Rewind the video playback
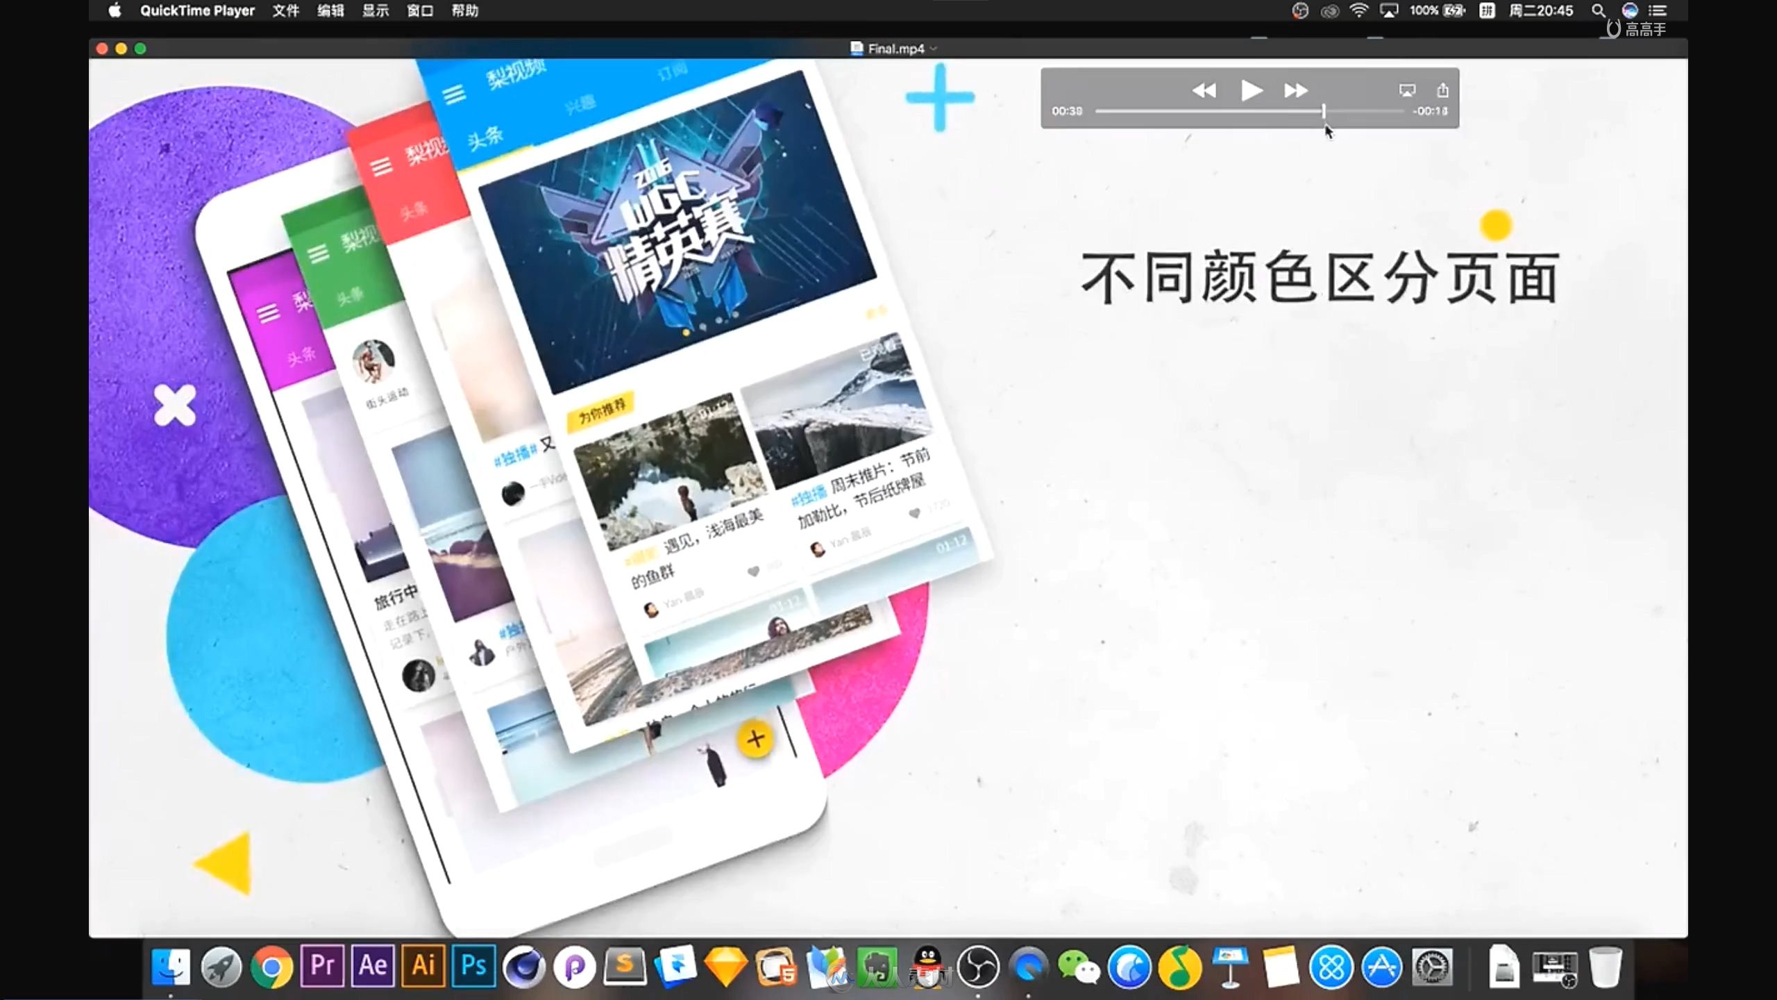The image size is (1777, 1000). [1204, 90]
